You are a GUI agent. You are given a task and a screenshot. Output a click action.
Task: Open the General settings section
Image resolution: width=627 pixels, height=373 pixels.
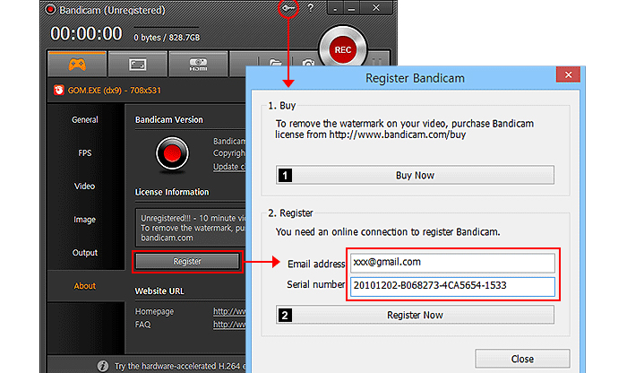[85, 119]
